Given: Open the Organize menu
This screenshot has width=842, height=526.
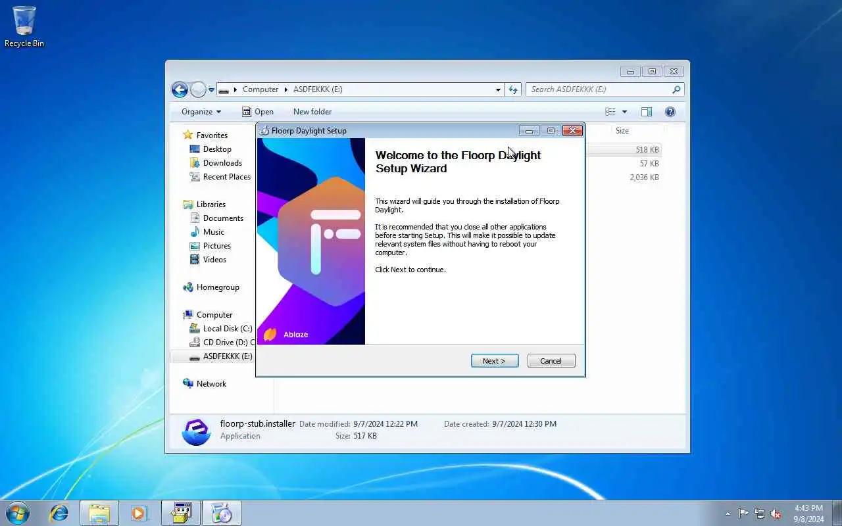Looking at the screenshot, I should point(201,112).
